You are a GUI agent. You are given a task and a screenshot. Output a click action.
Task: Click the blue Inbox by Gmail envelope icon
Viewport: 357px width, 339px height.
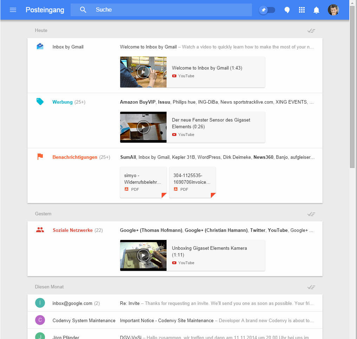pyautogui.click(x=40, y=46)
